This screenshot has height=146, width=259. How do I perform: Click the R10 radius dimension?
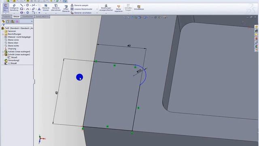(139, 71)
